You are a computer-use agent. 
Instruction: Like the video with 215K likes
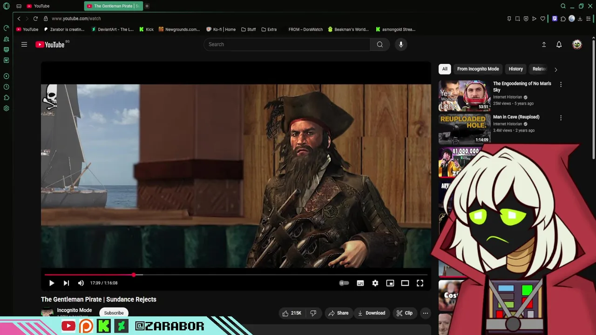[291, 313]
